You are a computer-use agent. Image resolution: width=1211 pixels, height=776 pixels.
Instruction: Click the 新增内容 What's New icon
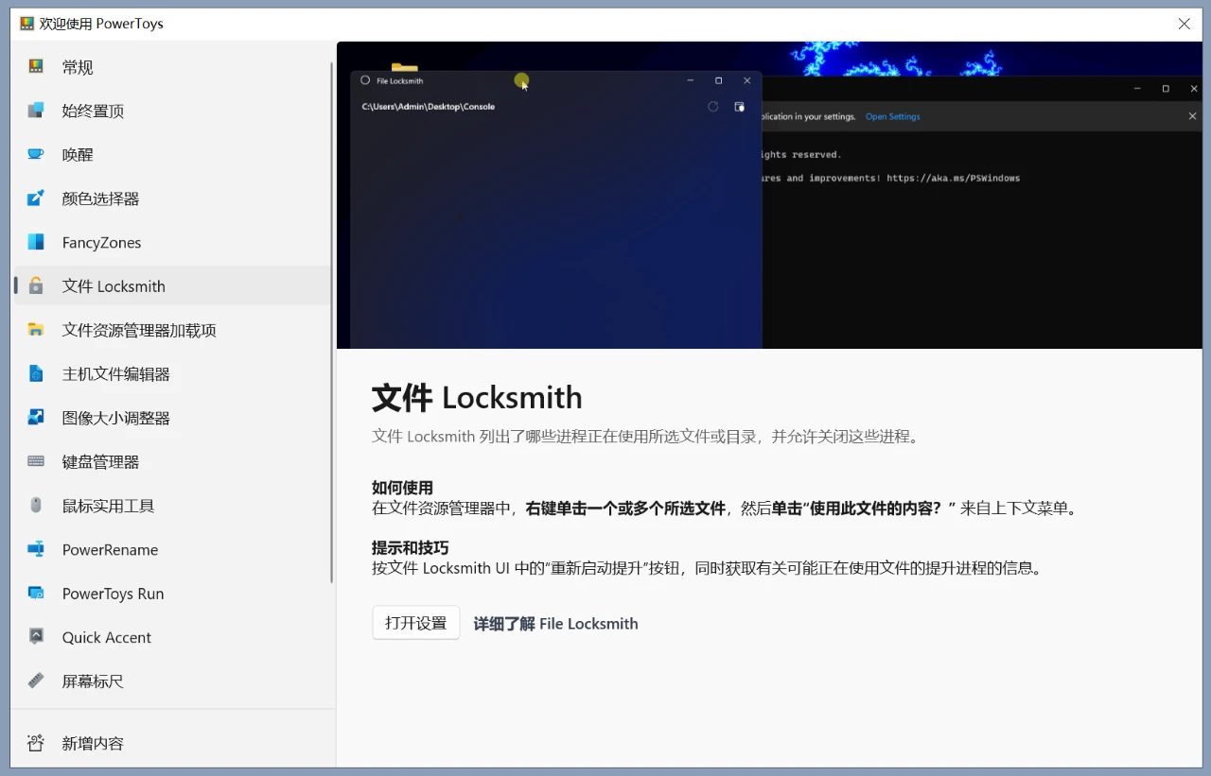coord(36,743)
